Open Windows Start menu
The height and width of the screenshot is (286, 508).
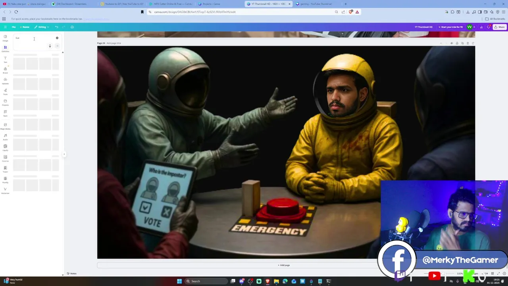pos(179,281)
